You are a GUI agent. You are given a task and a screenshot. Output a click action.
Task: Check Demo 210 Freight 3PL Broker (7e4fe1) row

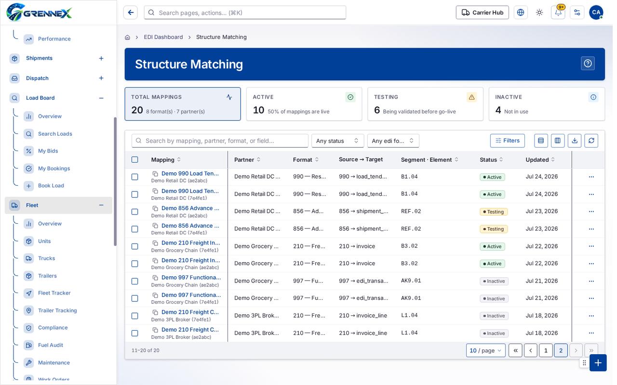pos(134,316)
